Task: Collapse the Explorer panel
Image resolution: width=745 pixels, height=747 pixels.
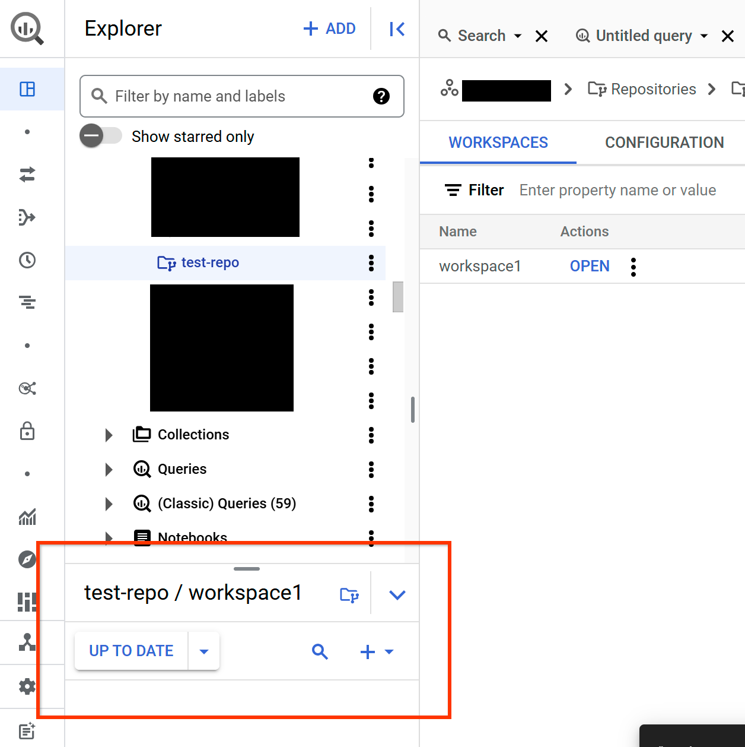Action: (397, 29)
